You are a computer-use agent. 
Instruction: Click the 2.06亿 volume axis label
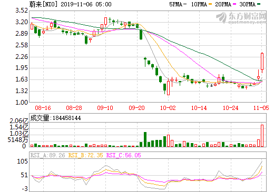19,121
